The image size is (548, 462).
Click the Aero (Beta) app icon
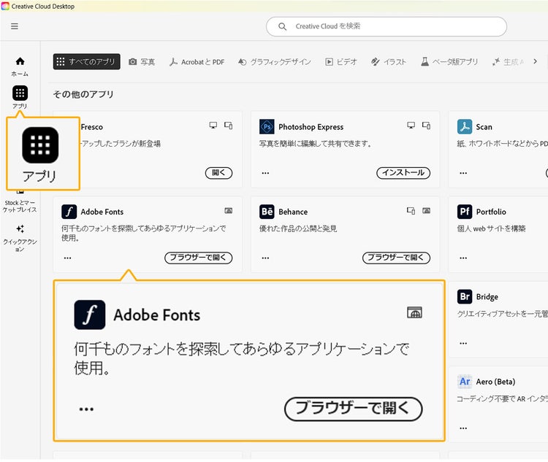(x=465, y=382)
